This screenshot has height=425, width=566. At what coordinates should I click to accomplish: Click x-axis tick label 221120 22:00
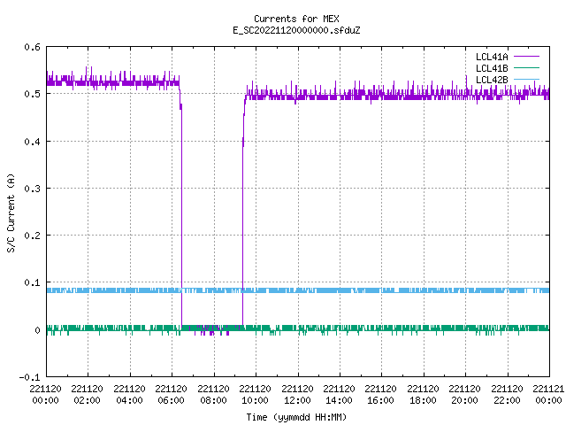point(507,395)
